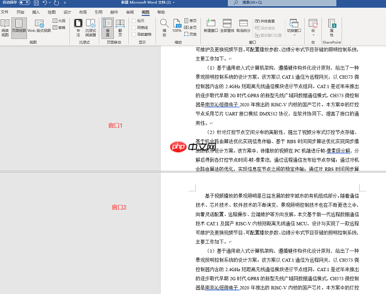Click underlined 南京沁恒微电子 in lower pane
The image size is (386, 294).
pyautogui.click(x=222, y=288)
